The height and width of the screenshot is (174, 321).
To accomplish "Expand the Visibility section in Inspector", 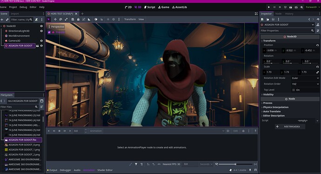I will point(268,94).
